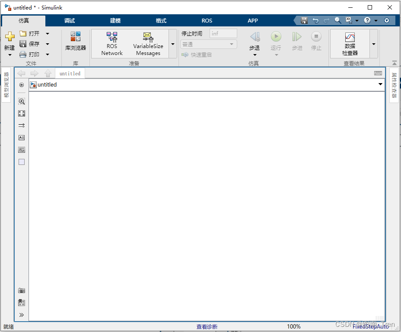Click the 100% zoom level in status bar
The image size is (401, 332).
pyautogui.click(x=293, y=327)
